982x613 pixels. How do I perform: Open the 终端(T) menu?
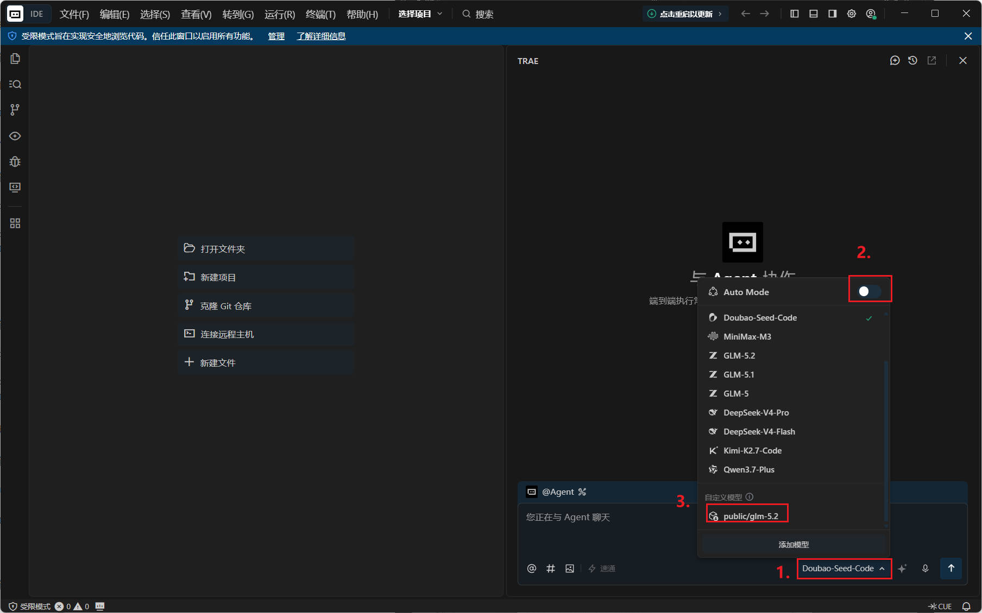point(320,14)
